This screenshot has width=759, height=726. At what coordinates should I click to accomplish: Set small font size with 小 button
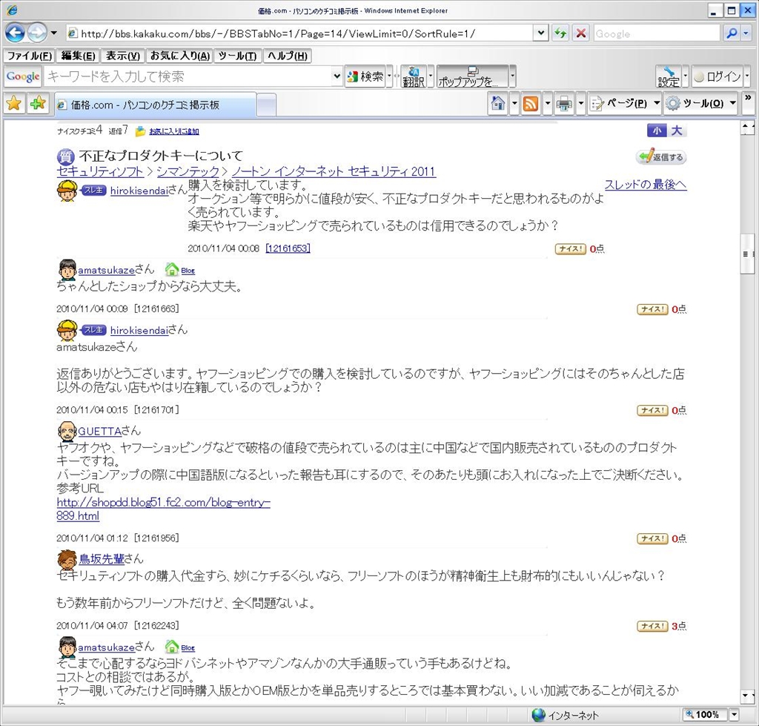click(657, 131)
